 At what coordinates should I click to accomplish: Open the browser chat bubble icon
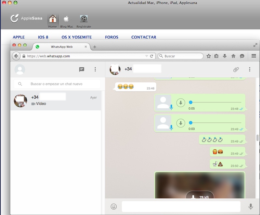click(x=242, y=56)
